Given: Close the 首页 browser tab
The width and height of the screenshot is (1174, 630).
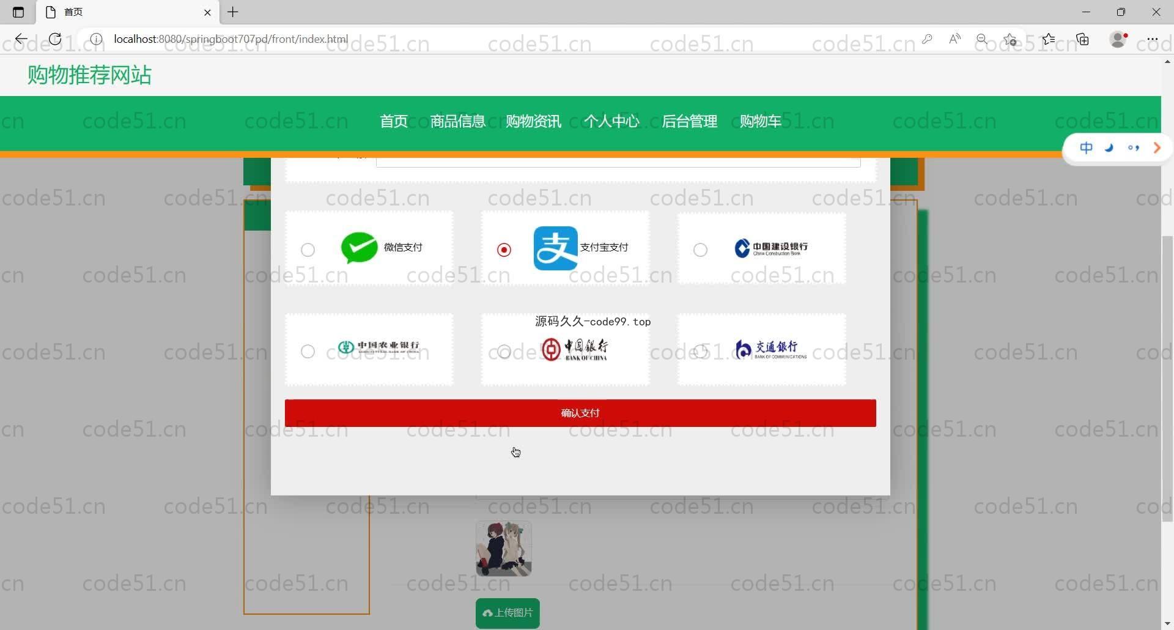Looking at the screenshot, I should 207,12.
